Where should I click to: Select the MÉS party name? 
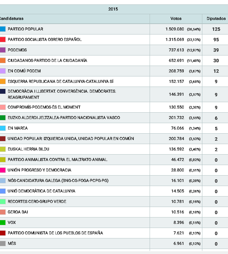12,244
